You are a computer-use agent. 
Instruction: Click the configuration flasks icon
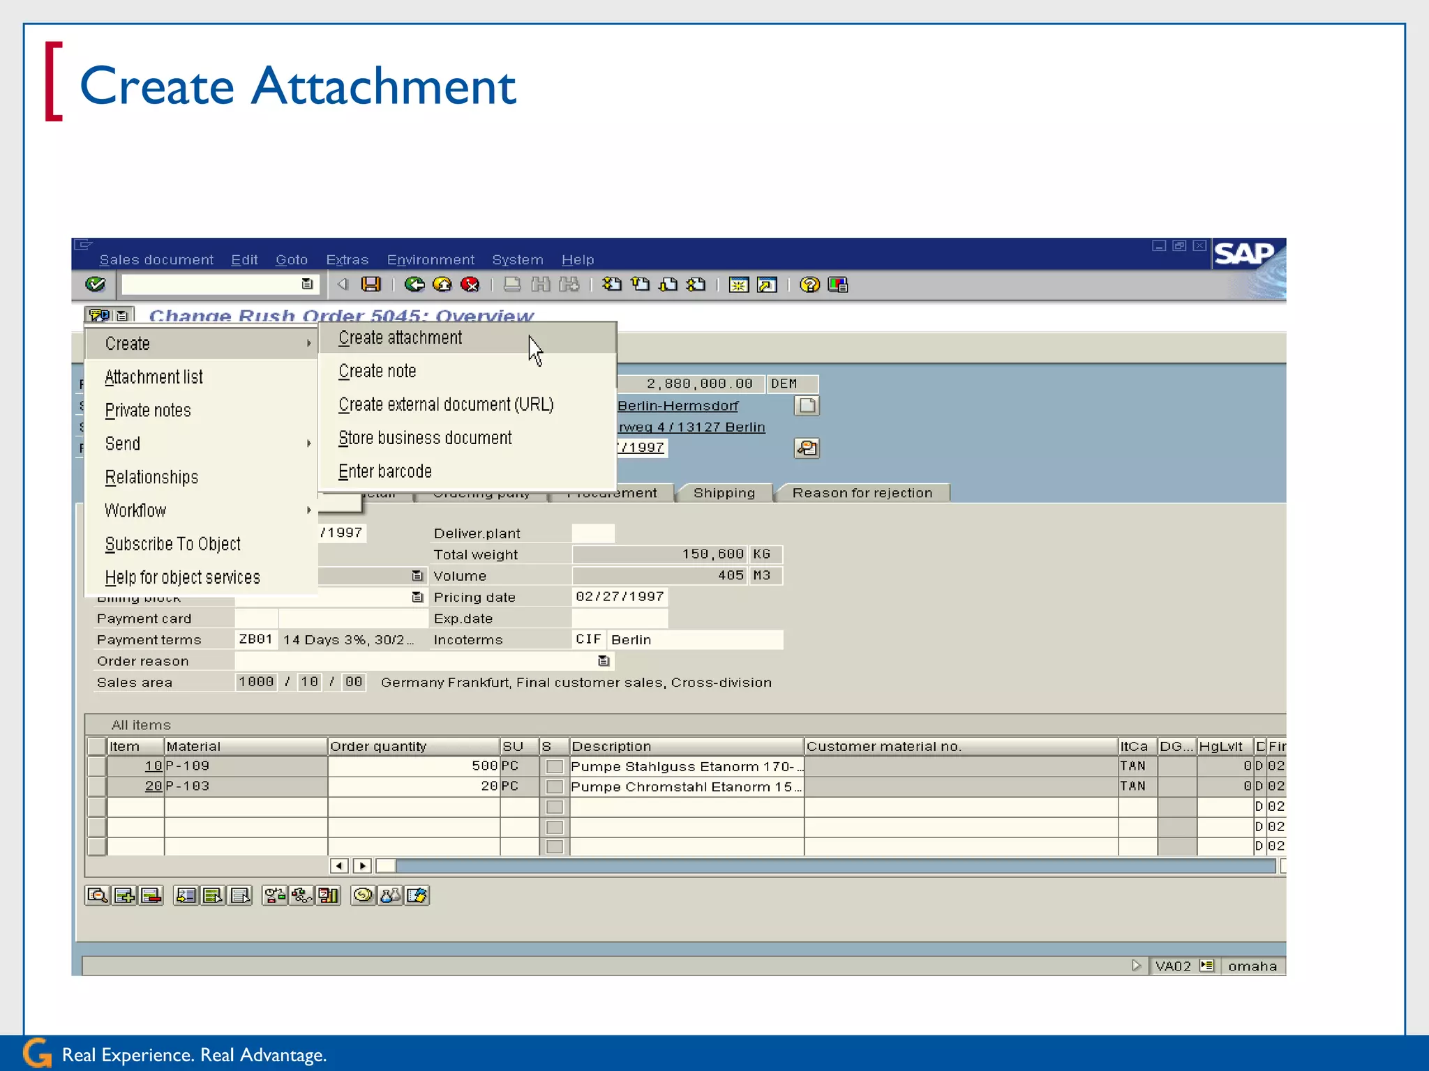pos(390,895)
